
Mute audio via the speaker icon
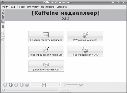coord(81,85)
